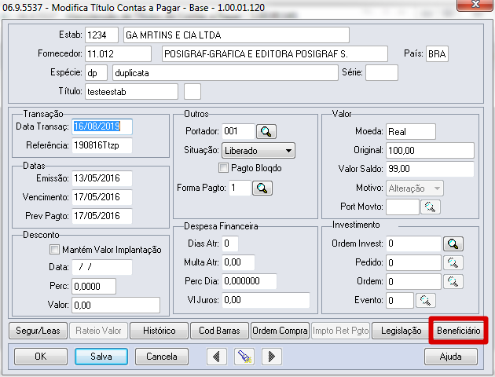Open Rateio Valor button
This screenshot has width=495, height=377.
pyautogui.click(x=98, y=331)
